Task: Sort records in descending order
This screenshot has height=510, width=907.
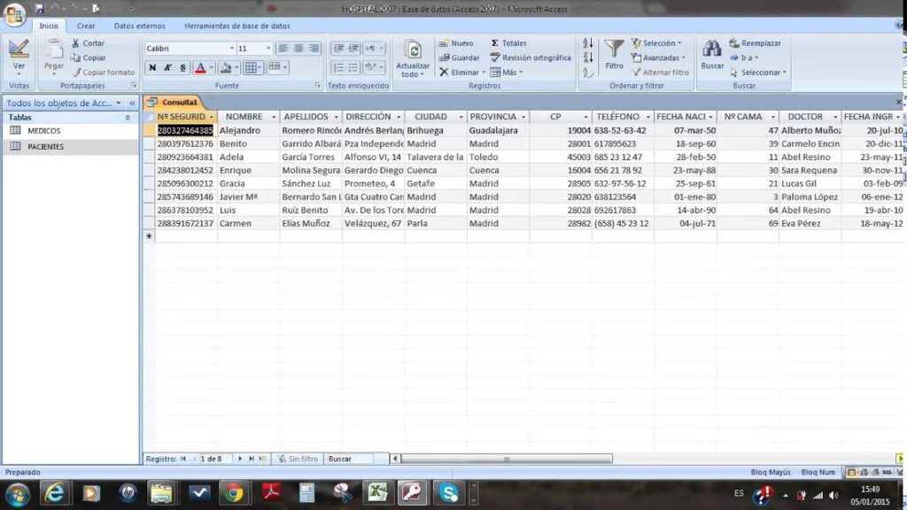Action: coord(588,58)
